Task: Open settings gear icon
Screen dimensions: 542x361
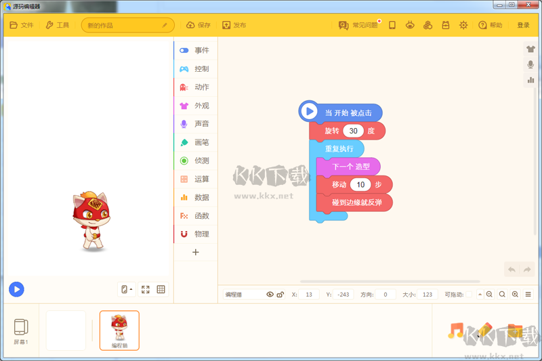Action: (463, 25)
